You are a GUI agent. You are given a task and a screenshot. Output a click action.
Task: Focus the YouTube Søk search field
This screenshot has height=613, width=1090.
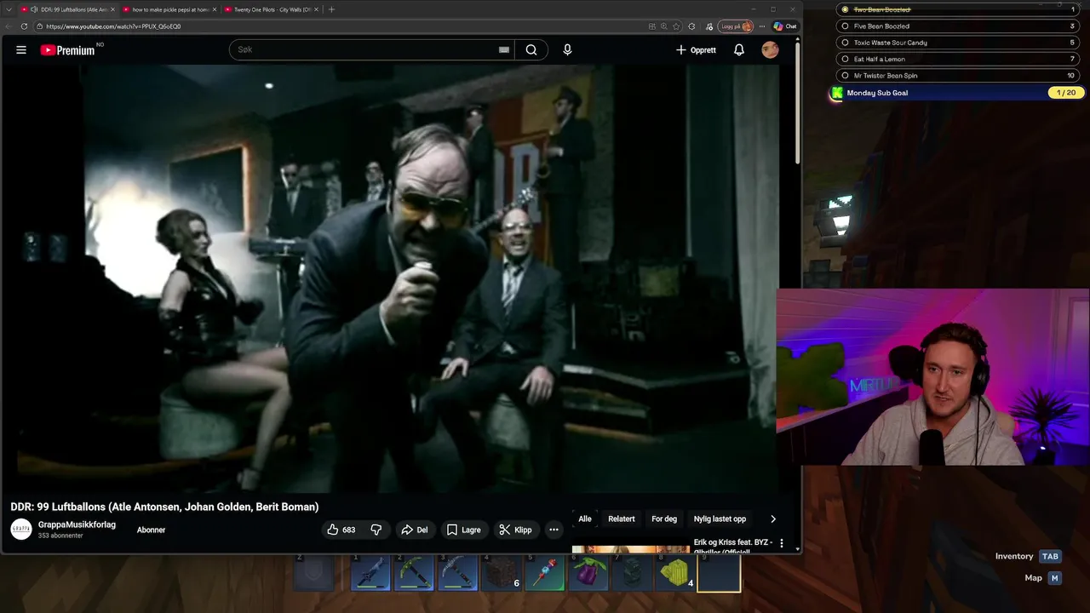(x=364, y=50)
